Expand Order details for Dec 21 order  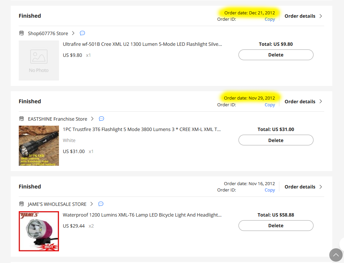[x=303, y=16]
